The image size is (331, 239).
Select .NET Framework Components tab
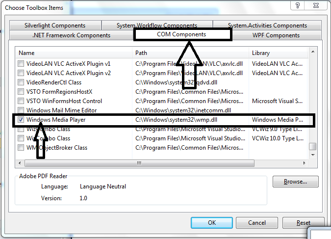click(x=72, y=35)
